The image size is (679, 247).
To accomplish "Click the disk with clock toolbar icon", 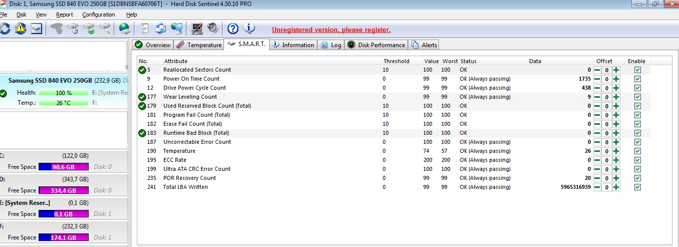I will [x=73, y=29].
